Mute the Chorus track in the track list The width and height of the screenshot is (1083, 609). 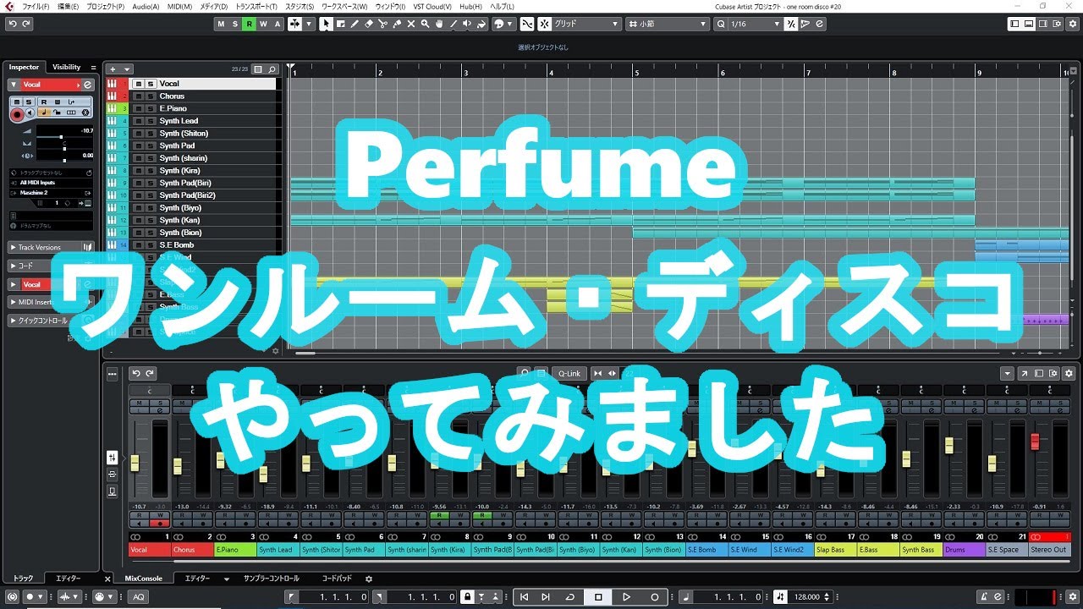(138, 96)
